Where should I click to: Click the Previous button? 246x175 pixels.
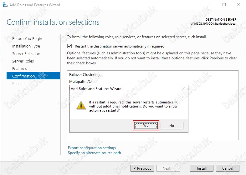pos(142,168)
